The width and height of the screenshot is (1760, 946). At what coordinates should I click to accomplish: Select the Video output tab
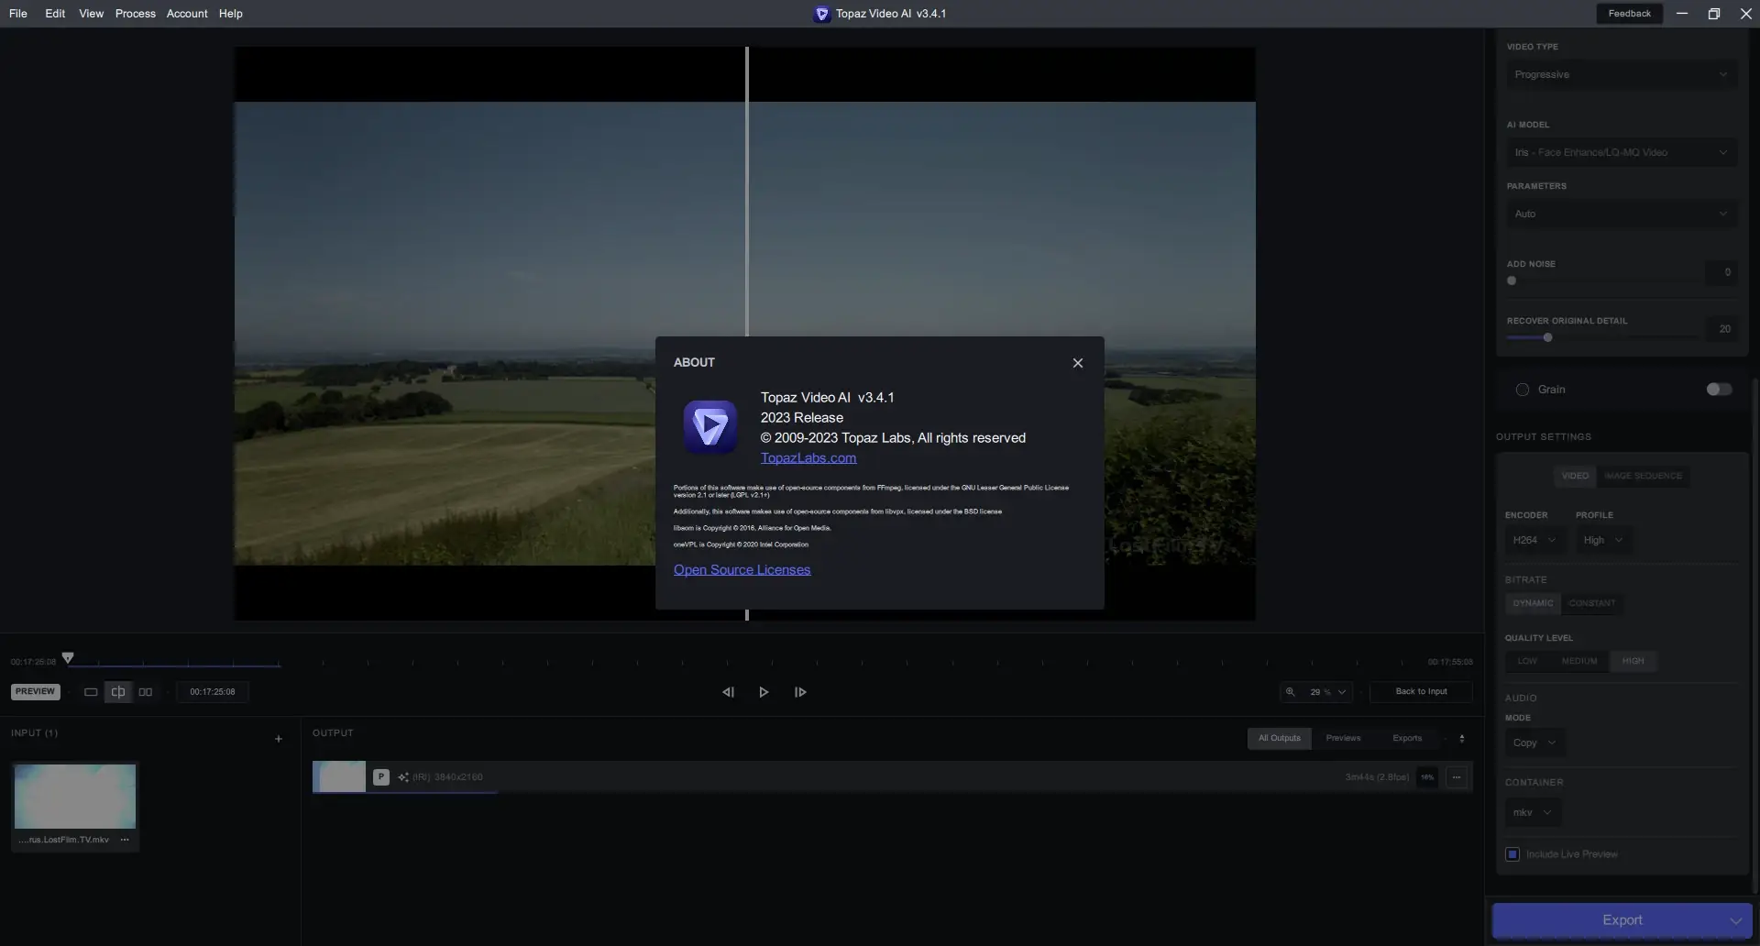click(1575, 477)
